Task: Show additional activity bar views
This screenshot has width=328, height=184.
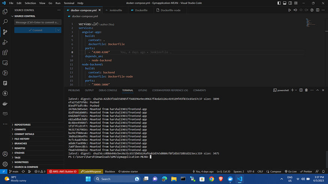Action: click(5, 124)
